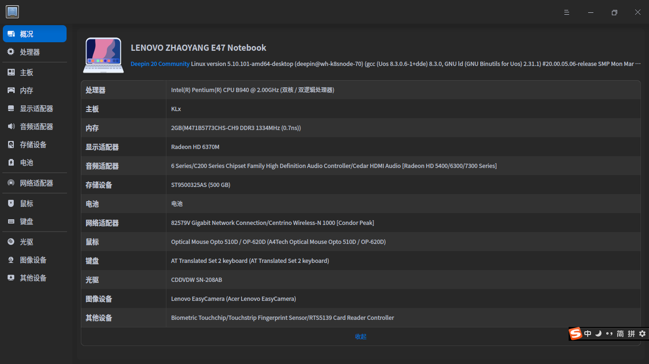The height and width of the screenshot is (364, 649).
Task: Click the Deepin 20 Community link
Action: tap(160, 64)
